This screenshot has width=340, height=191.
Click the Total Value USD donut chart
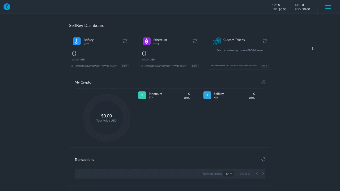[106, 118]
